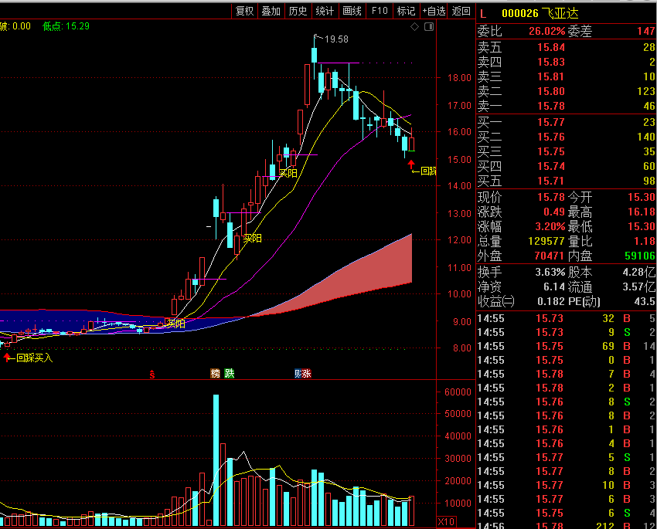
Task: Click the 标记 mark button
Action: coord(406,11)
